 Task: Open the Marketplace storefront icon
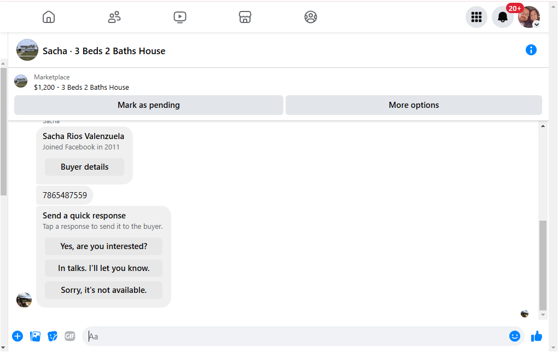pos(245,17)
